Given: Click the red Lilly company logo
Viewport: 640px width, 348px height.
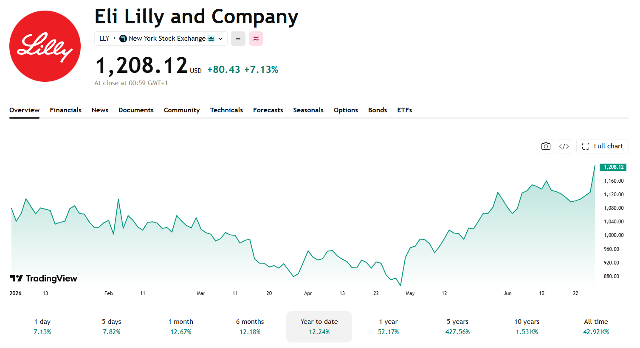Looking at the screenshot, I should pyautogui.click(x=45, y=46).
